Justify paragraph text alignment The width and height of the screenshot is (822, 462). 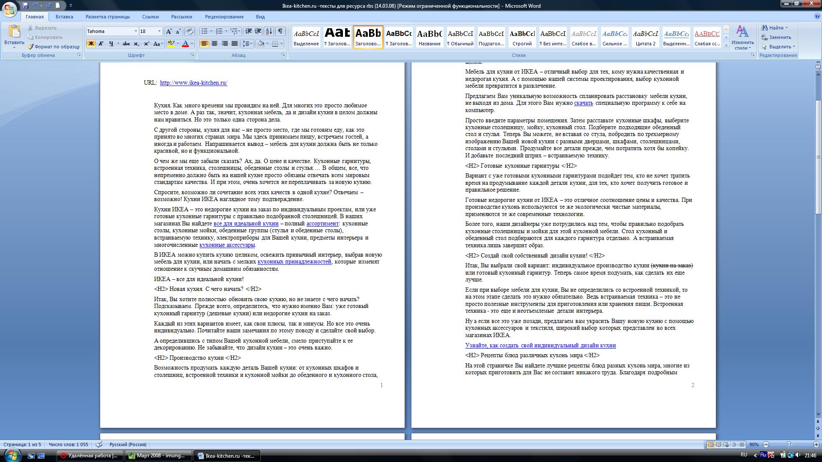click(x=235, y=44)
